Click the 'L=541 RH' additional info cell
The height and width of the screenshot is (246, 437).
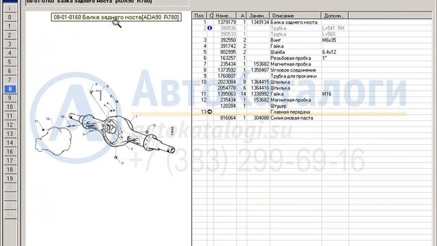(333, 28)
